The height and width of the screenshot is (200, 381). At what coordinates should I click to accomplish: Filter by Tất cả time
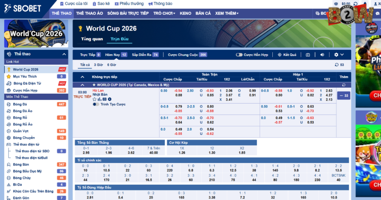pyautogui.click(x=85, y=65)
